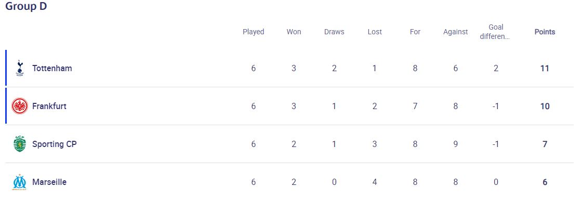The image size is (582, 200).
Task: Select the Lost column header
Action: 375,32
